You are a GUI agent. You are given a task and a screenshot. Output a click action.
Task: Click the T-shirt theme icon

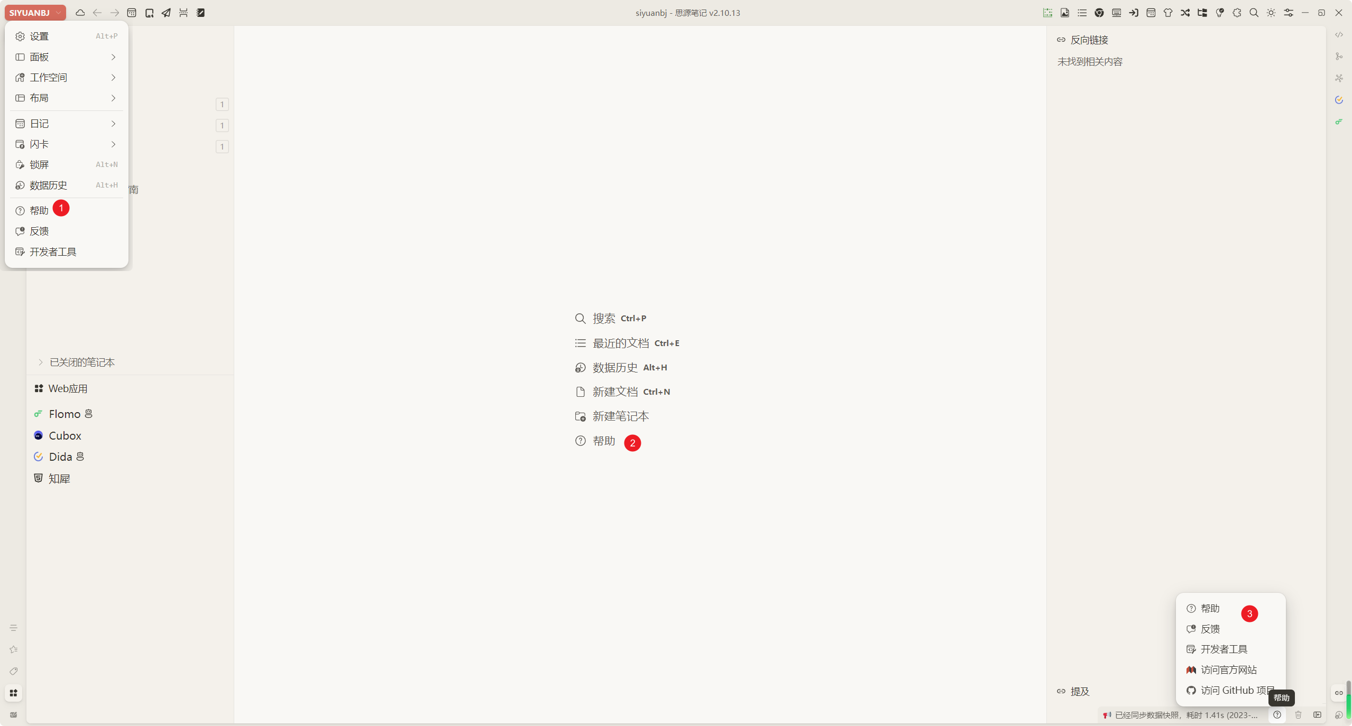(x=1168, y=13)
